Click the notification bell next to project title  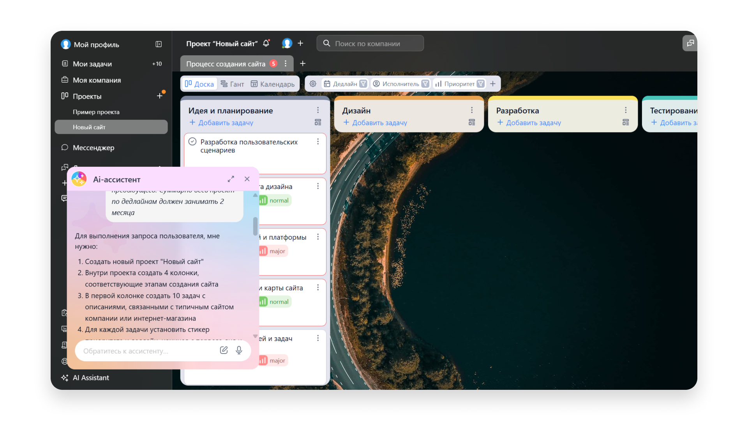[x=266, y=43]
